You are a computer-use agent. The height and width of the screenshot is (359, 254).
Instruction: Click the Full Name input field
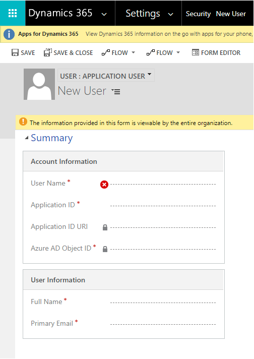pos(163,303)
